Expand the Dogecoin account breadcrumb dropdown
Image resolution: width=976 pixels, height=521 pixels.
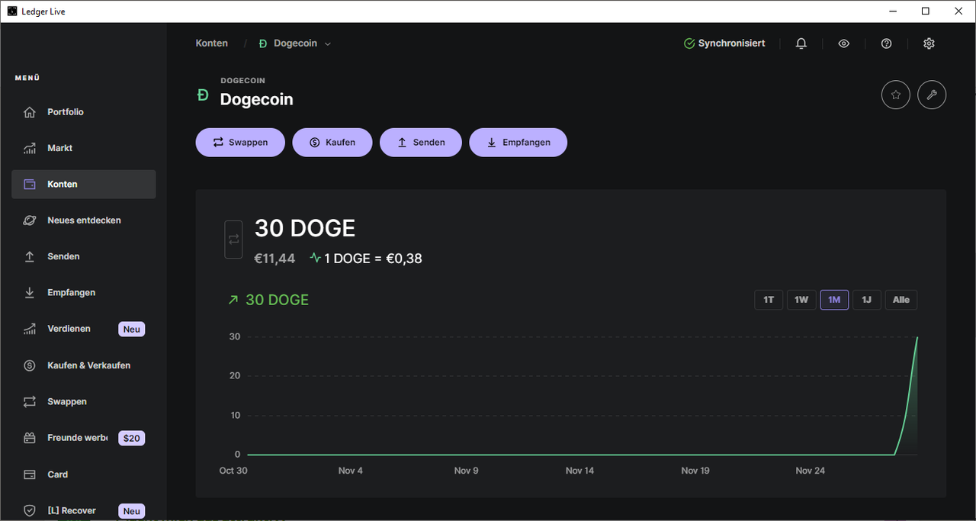[295, 43]
